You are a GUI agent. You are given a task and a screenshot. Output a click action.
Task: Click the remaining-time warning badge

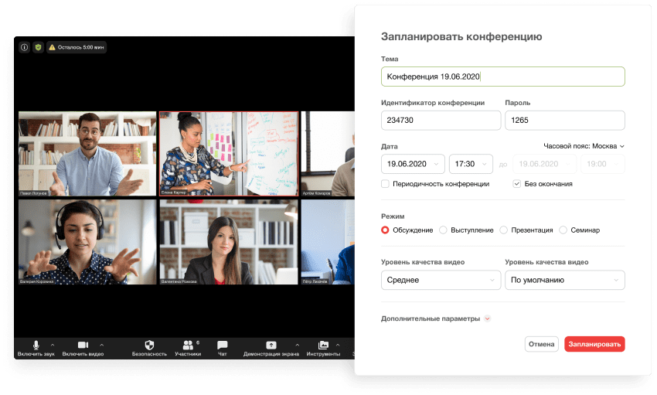tap(77, 47)
